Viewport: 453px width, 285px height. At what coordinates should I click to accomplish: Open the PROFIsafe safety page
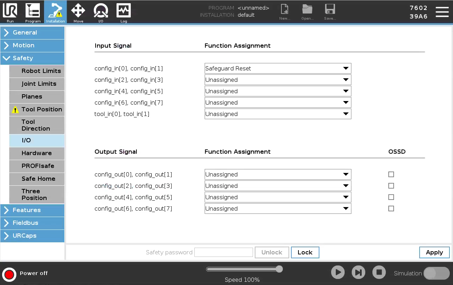[x=37, y=166]
